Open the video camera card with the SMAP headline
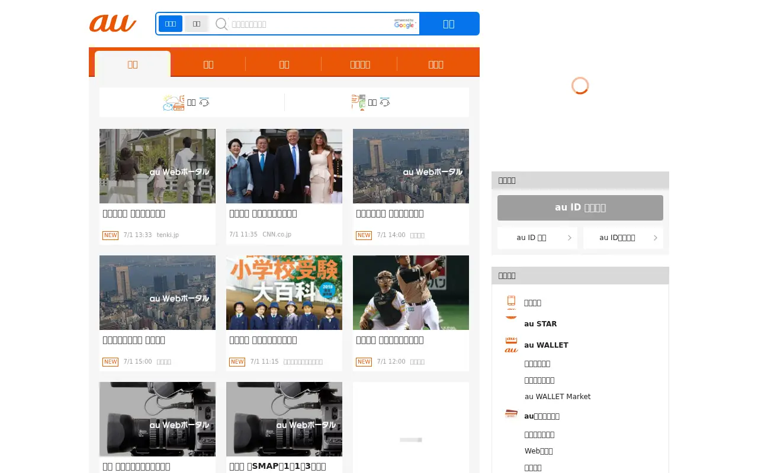 [284, 427]
